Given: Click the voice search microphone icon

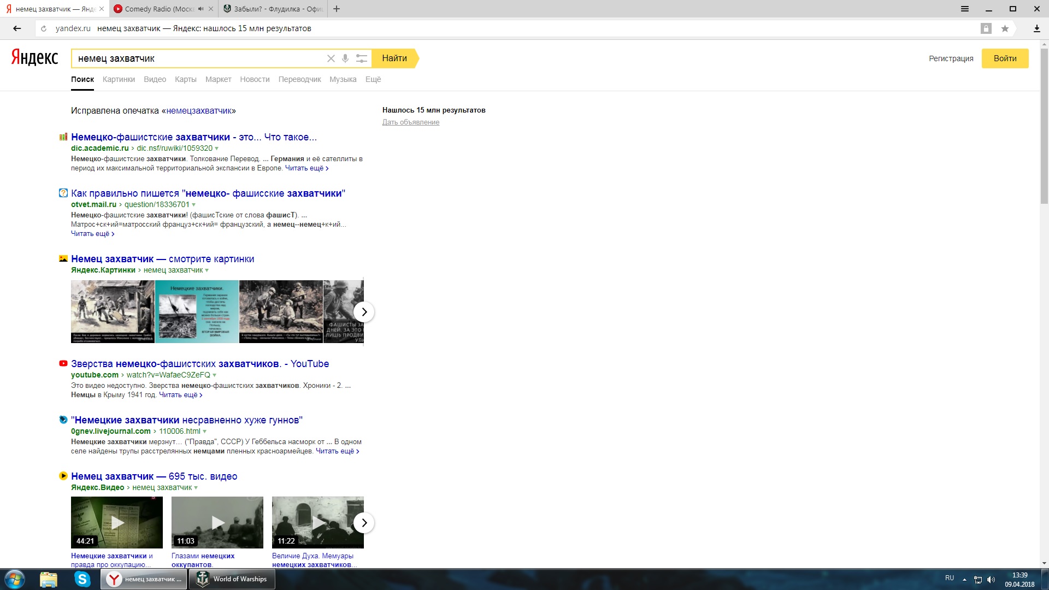Looking at the screenshot, I should click(x=345, y=58).
